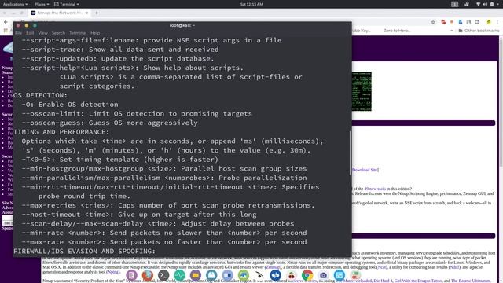Show hidden bookmarks overflow chevron

[x=452, y=31]
